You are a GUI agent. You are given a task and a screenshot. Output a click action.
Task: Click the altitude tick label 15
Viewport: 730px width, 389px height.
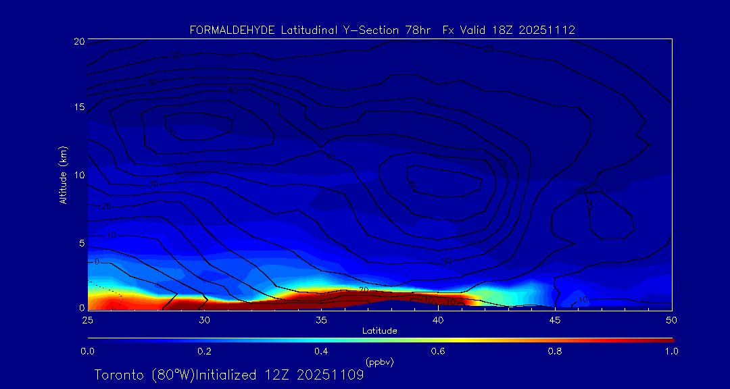(78, 107)
